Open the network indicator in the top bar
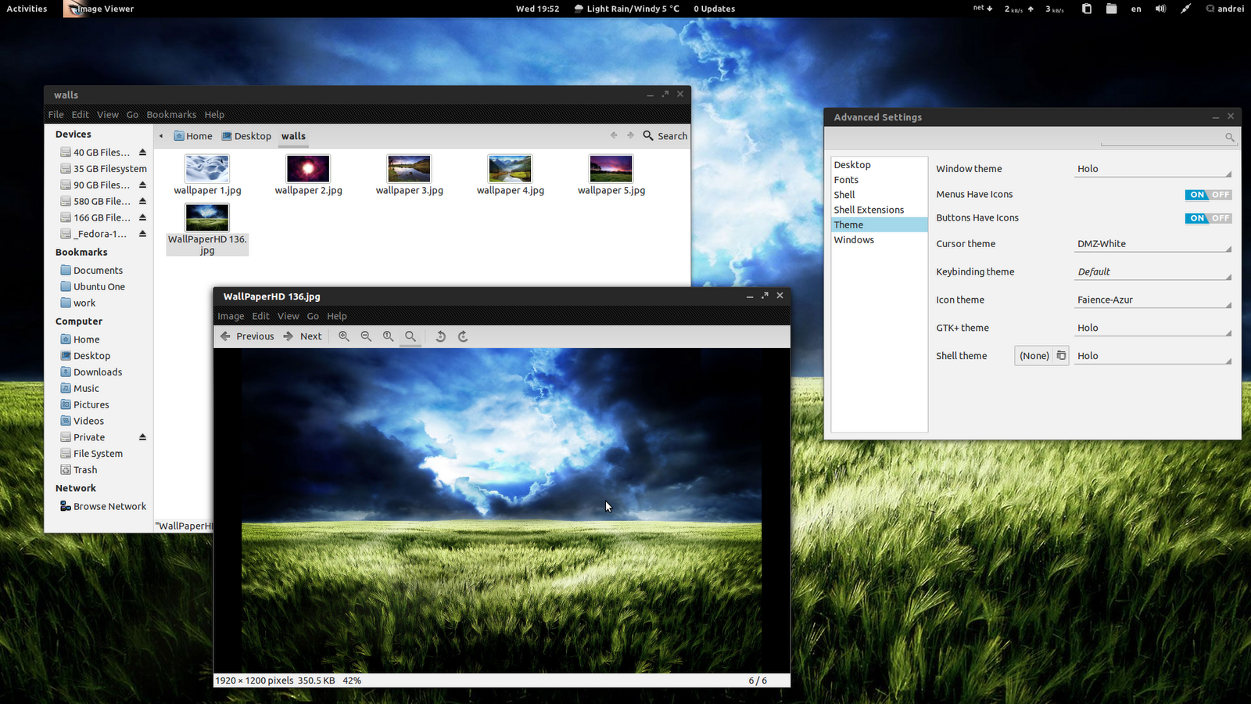Screen dimensions: 1251x704 pos(980,9)
